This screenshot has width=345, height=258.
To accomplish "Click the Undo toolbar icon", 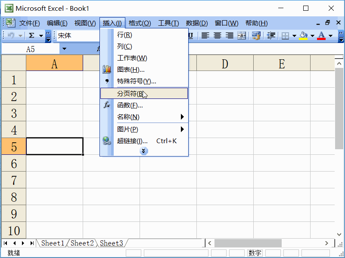I will [x=11, y=35].
